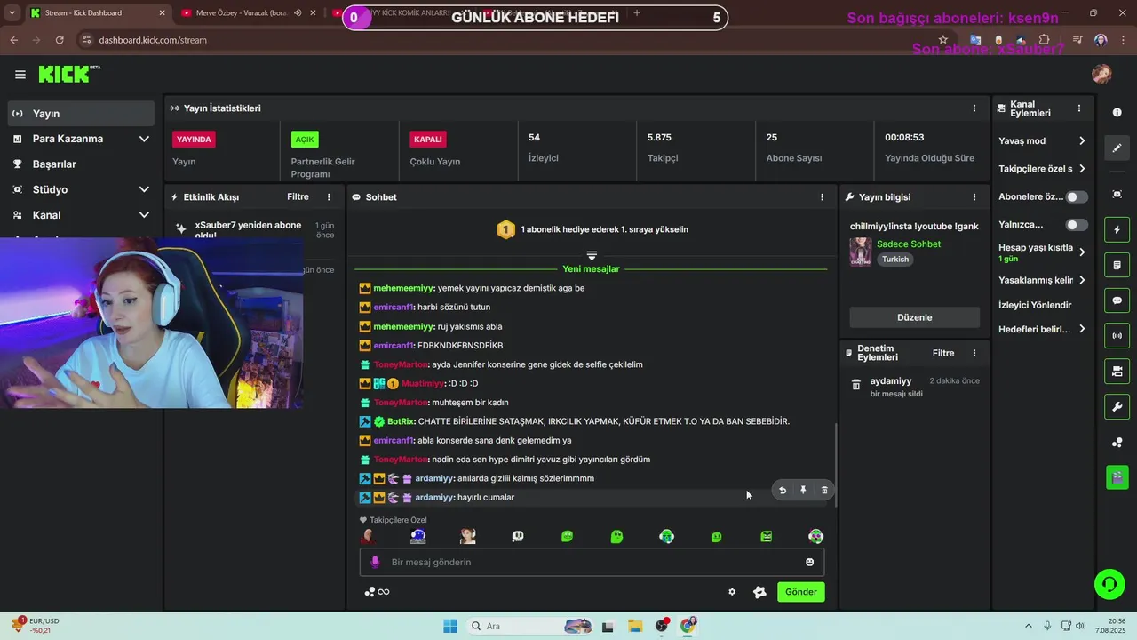Viewport: 1137px width, 640px height.
Task: Focus the Bir mesaj gönderin input
Action: coord(592,562)
